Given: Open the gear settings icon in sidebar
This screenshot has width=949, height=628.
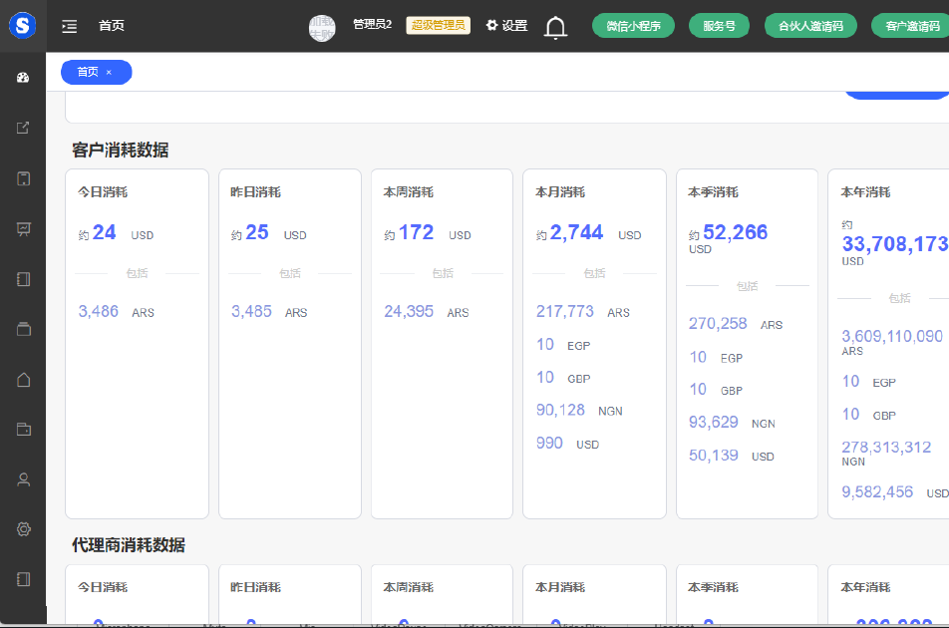Looking at the screenshot, I should (x=23, y=529).
